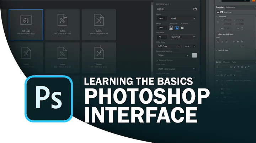
Task: Switch to the Paths tab
Action: coord(234,62)
